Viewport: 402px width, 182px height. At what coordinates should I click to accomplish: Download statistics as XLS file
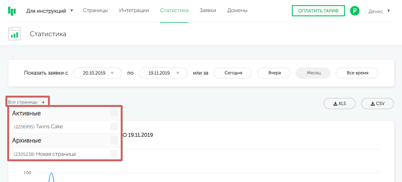point(340,104)
